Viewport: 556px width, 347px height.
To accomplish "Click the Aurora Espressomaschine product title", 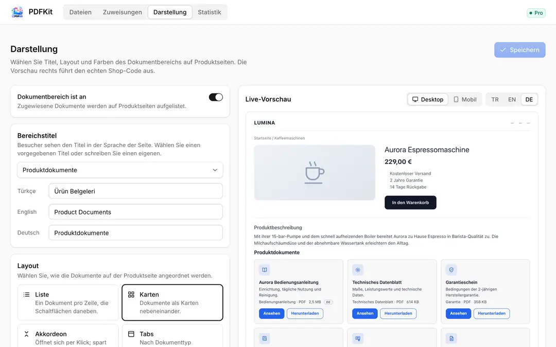I will 427,150.
